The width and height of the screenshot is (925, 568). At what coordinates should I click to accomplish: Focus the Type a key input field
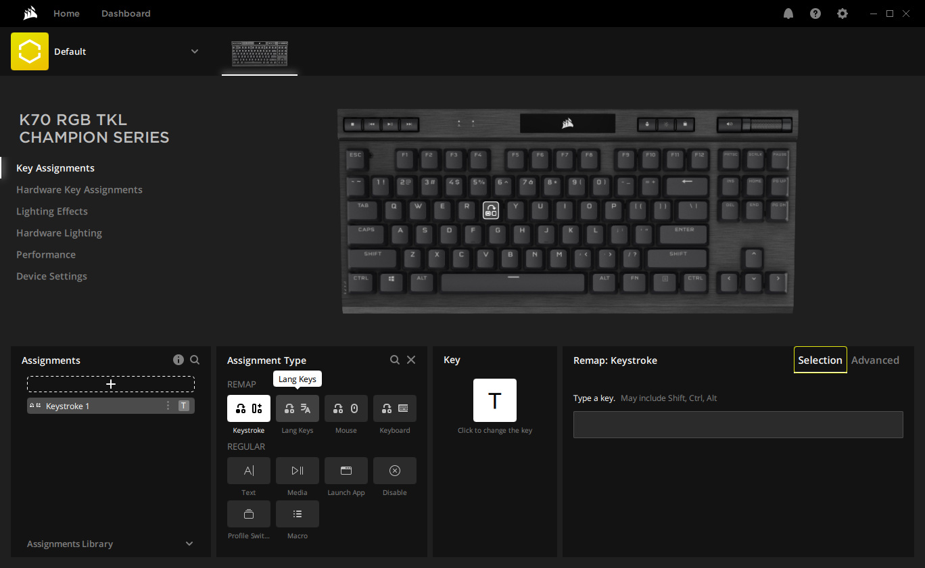click(x=738, y=425)
